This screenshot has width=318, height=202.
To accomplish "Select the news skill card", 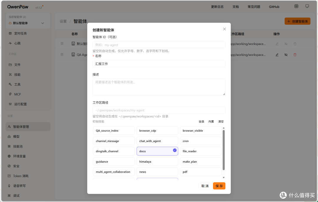I will pos(157,172).
